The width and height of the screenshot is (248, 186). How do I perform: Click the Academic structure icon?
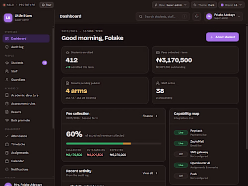[7, 95]
